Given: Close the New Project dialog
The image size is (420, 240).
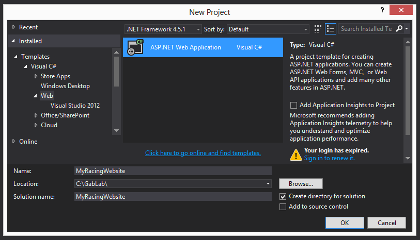Looking at the screenshot, I should [401, 10].
